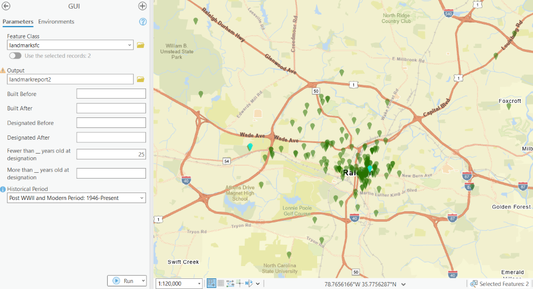Browse for Output location with folder icon
This screenshot has height=289, width=533.
[x=141, y=79]
